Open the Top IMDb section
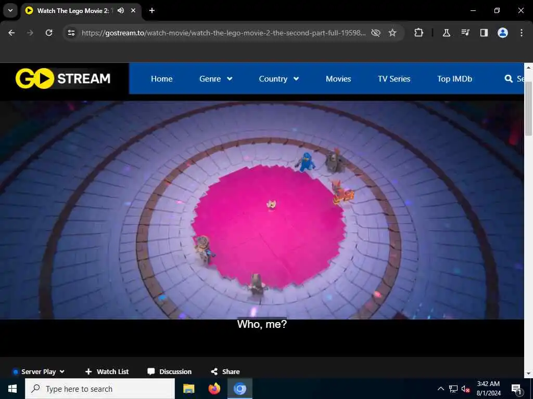This screenshot has width=533, height=399. tap(454, 79)
